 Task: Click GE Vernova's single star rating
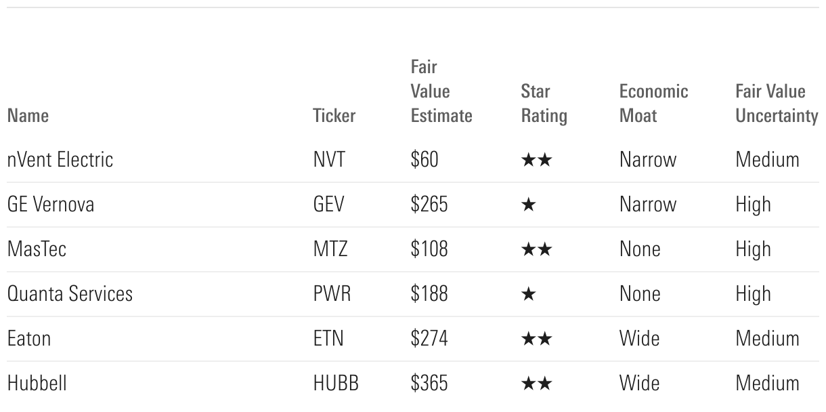pos(529,205)
